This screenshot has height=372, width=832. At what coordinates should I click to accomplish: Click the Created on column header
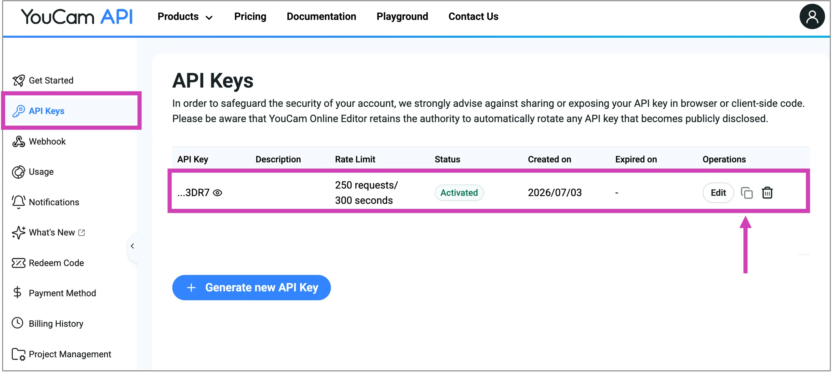549,159
